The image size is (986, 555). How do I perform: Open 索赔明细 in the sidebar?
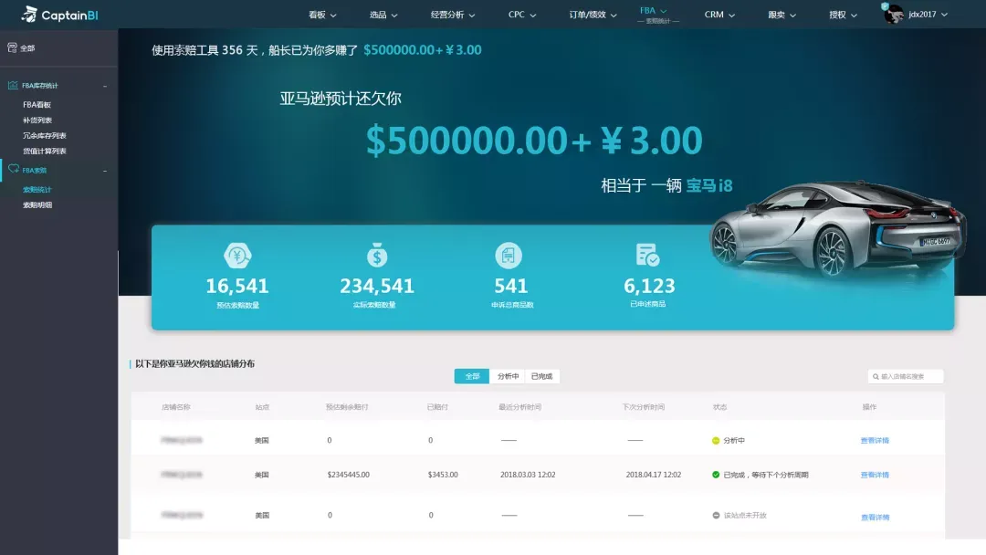pos(37,204)
